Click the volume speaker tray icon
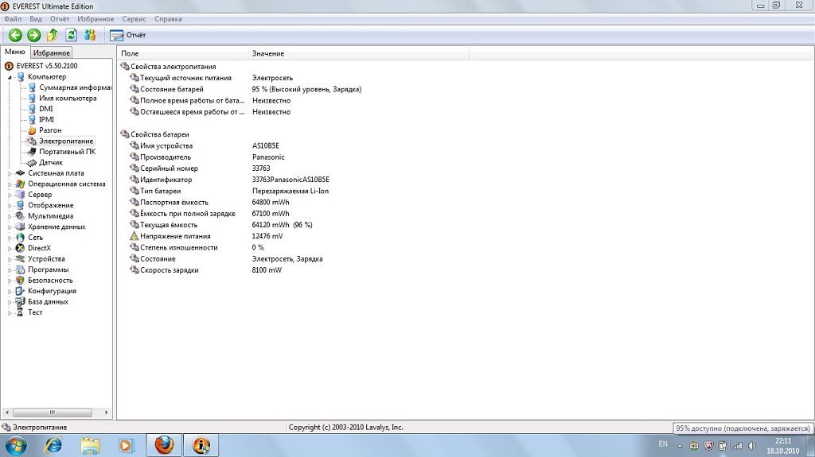 click(751, 446)
